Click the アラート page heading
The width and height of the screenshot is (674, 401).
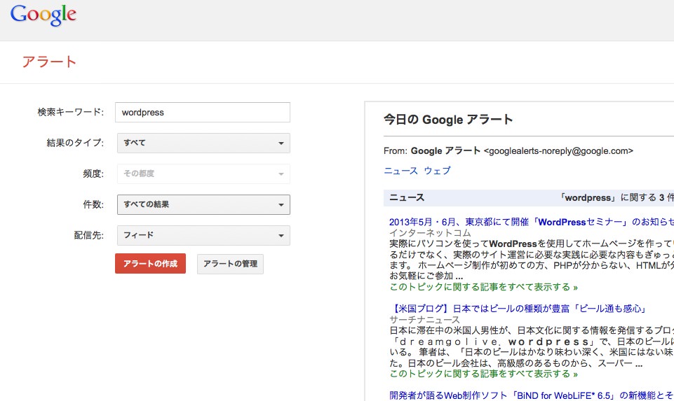(x=49, y=62)
